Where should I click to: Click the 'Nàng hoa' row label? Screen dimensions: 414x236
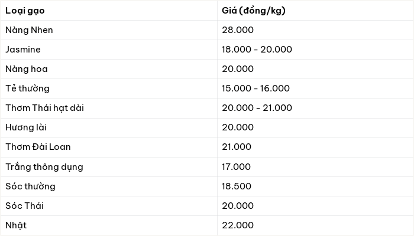click(x=109, y=69)
